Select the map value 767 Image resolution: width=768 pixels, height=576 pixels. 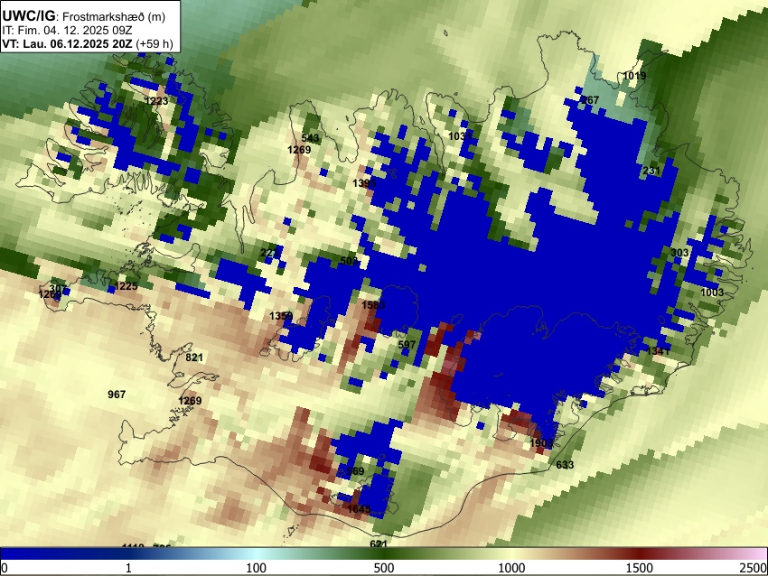(590, 100)
